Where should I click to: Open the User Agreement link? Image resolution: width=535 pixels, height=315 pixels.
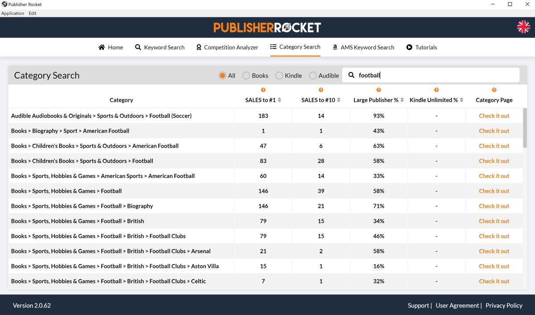coord(457,306)
